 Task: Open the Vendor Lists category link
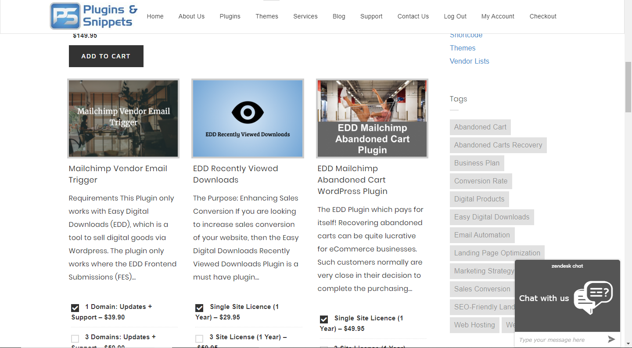470,61
